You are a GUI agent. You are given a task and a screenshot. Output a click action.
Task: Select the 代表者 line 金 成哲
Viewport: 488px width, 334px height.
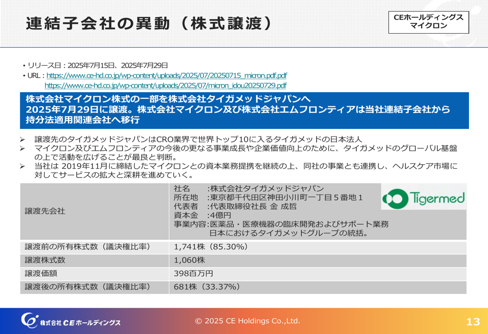coord(235,206)
